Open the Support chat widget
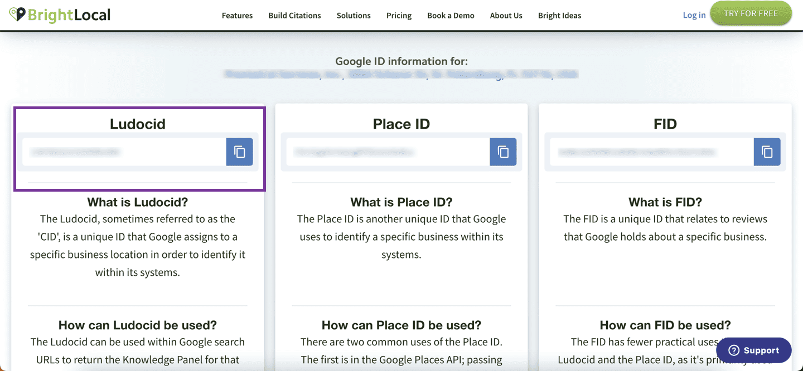Screen dimensions: 803x371 point(754,350)
